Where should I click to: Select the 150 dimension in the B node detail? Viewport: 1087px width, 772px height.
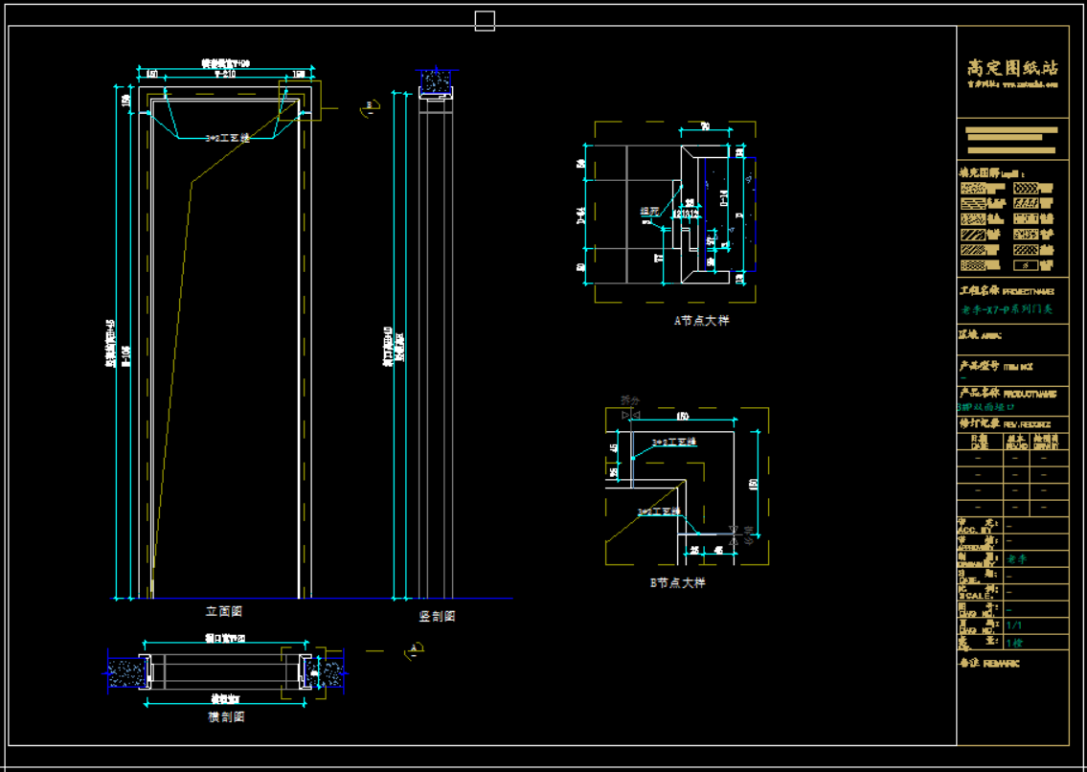[683, 417]
